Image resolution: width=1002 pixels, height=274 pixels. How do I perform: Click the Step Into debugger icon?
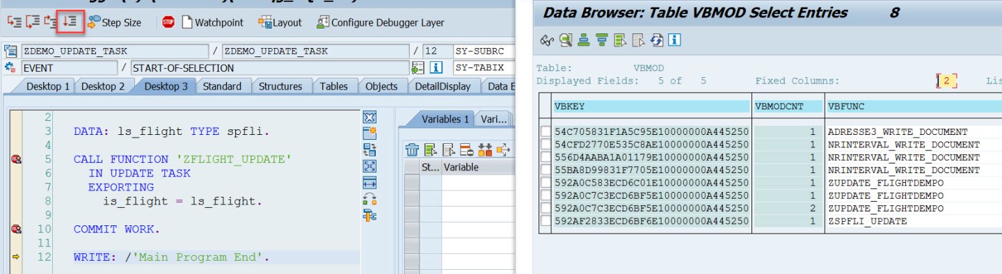pos(15,22)
